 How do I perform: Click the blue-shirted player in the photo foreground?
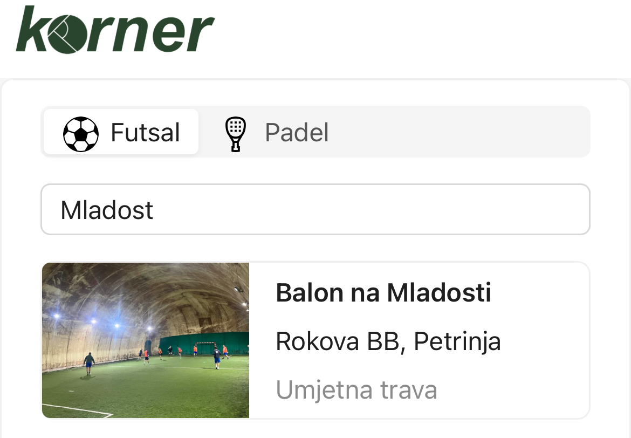pos(89,363)
